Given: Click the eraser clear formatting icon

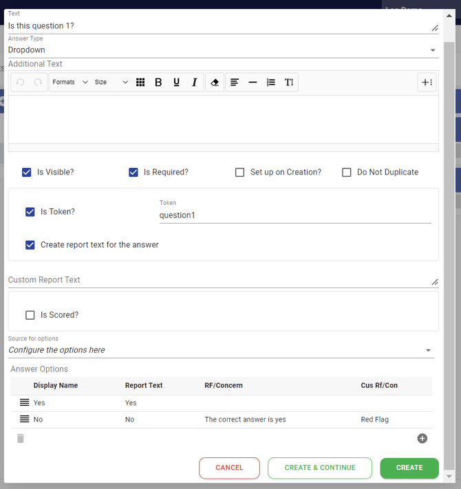Looking at the screenshot, I should coord(215,83).
